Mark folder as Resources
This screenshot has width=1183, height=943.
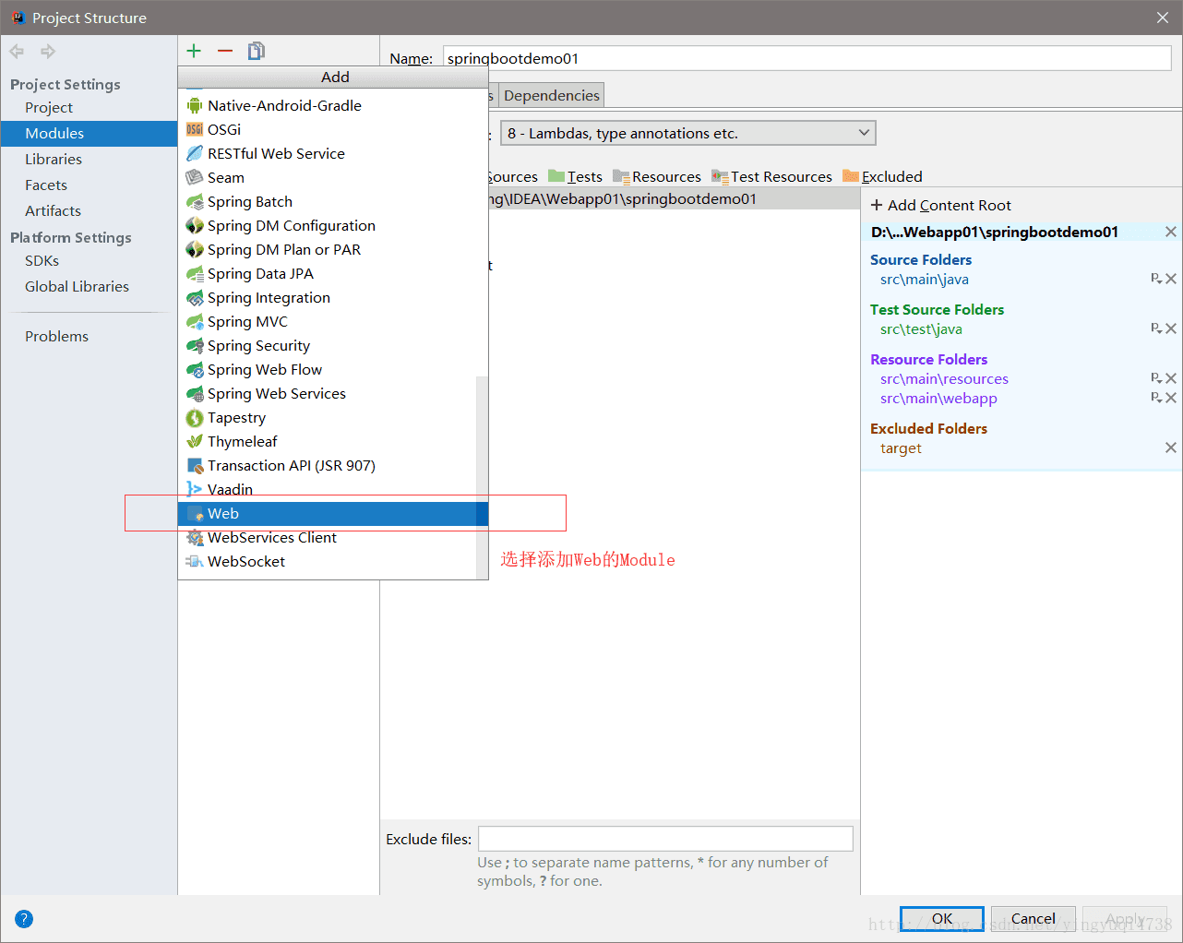pos(657,176)
